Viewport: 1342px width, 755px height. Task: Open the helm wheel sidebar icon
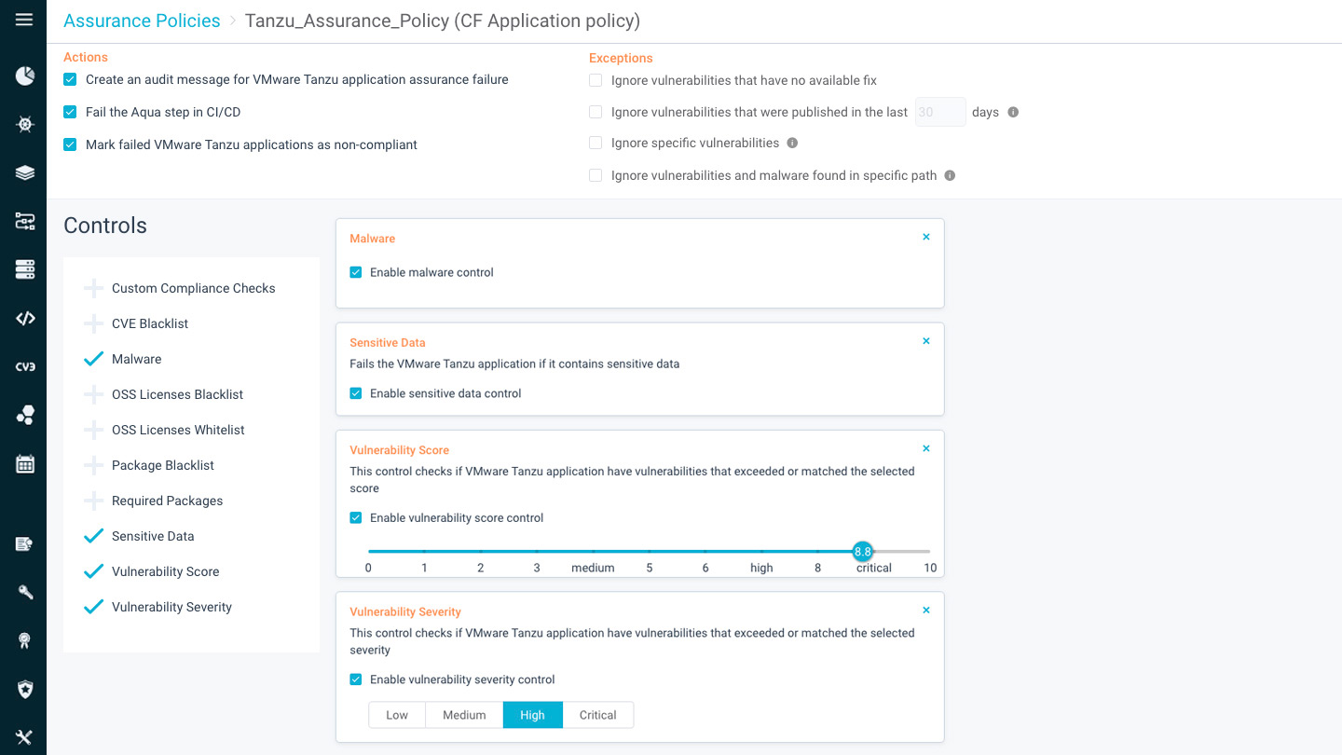[x=25, y=124]
